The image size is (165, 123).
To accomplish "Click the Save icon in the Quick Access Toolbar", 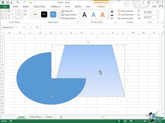I will pos(8,2).
